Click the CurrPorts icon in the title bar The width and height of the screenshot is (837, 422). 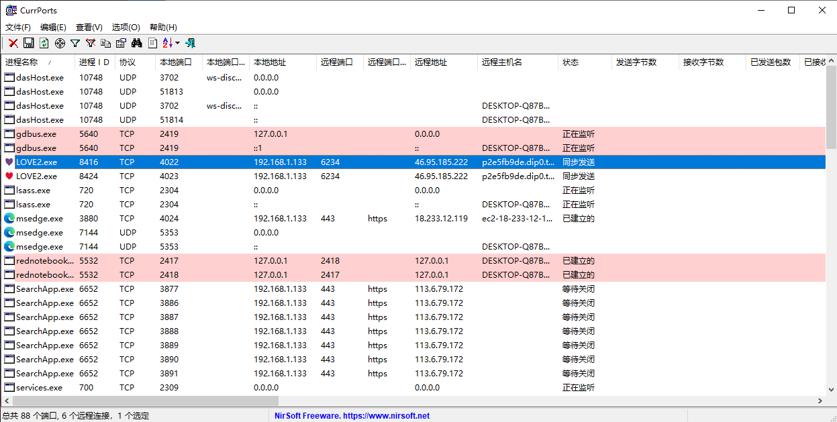pos(11,10)
